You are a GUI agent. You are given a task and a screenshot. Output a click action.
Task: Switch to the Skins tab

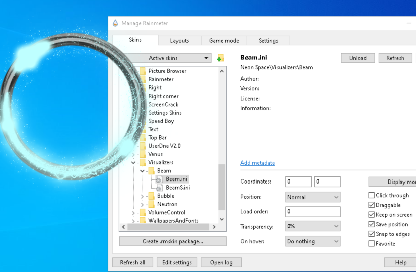[135, 40]
